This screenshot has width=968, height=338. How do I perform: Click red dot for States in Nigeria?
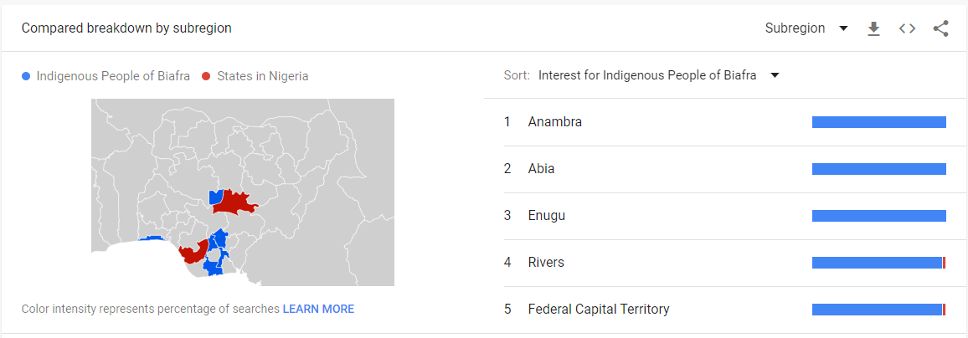(206, 76)
